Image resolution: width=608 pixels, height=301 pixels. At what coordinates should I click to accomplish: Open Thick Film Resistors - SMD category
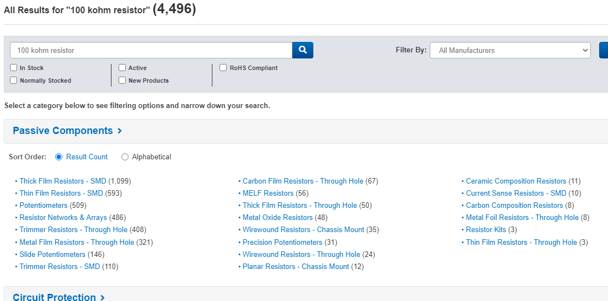[x=63, y=181]
